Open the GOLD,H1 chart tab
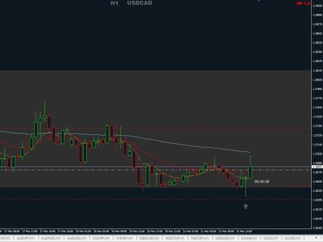 point(271,238)
